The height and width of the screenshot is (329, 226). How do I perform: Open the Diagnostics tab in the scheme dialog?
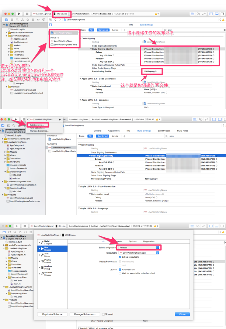pyautogui.click(x=149, y=241)
